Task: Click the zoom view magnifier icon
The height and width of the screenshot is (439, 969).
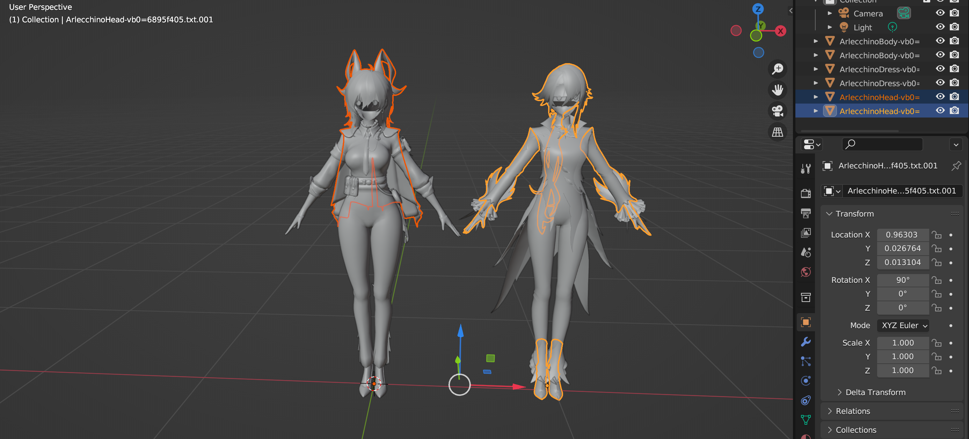Action: click(x=777, y=69)
